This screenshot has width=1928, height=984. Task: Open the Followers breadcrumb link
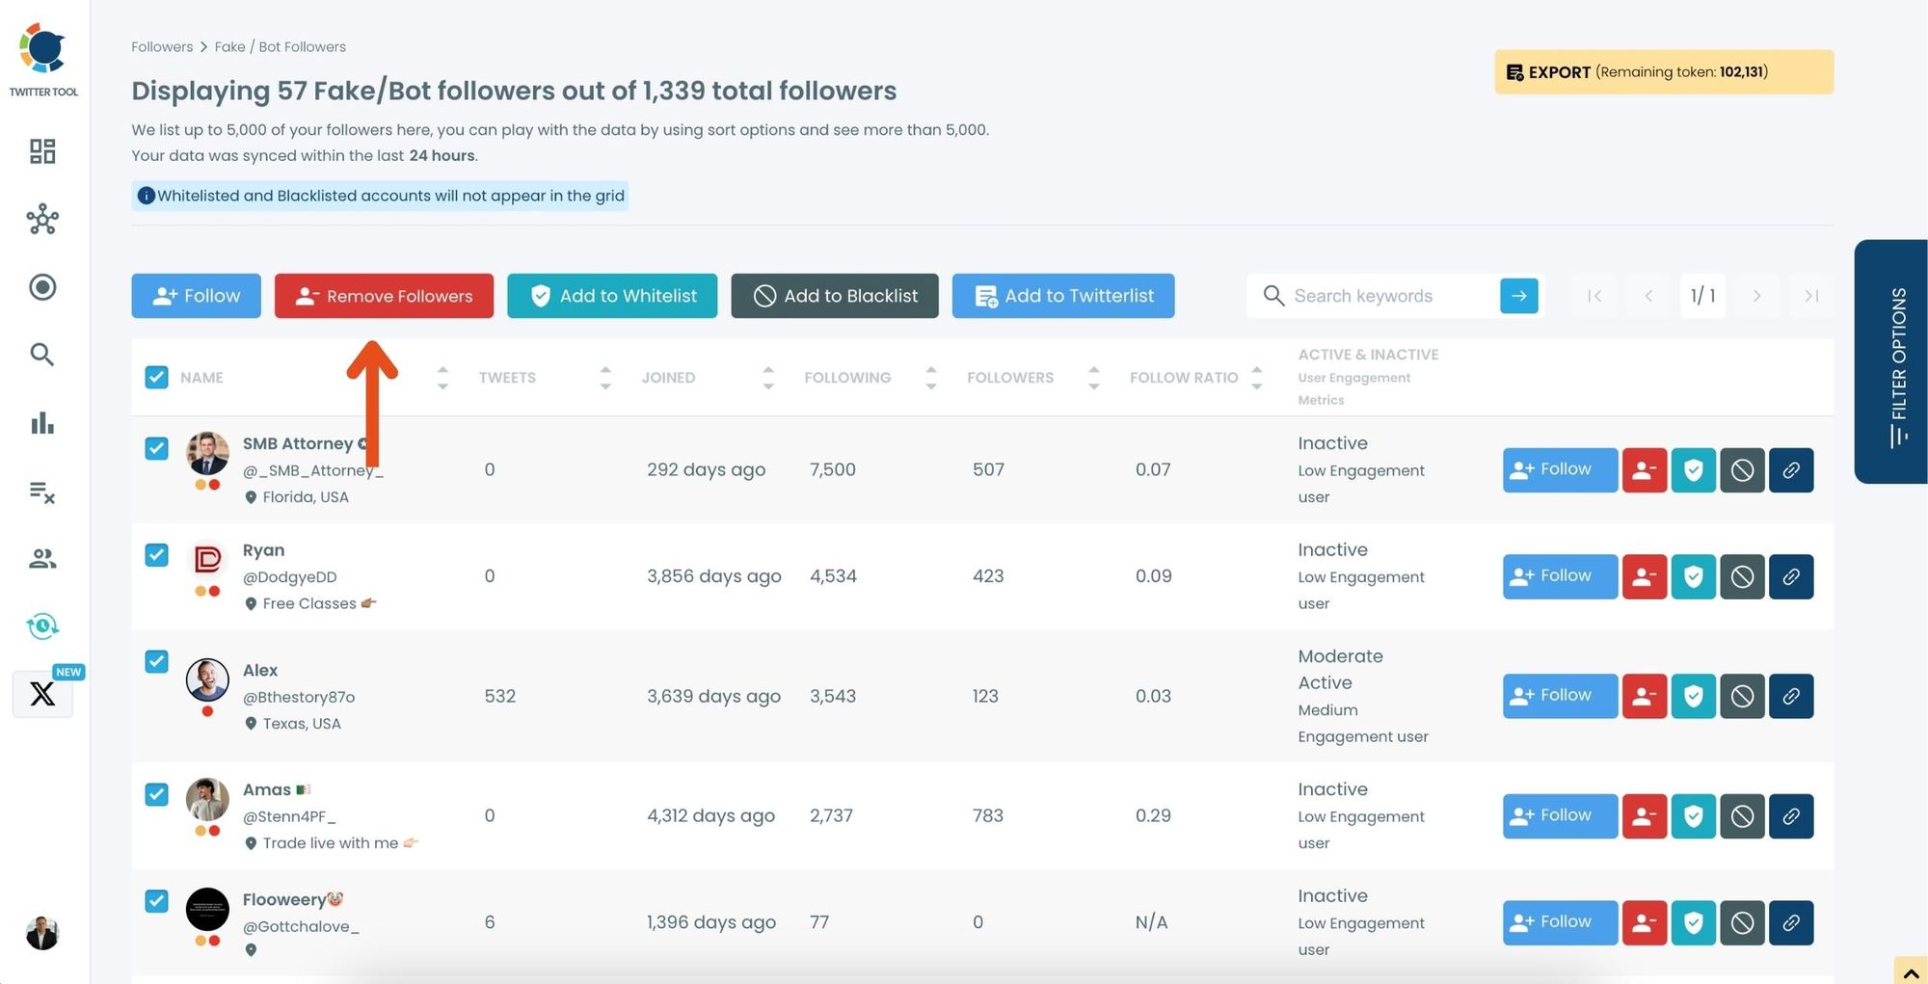pos(162,46)
